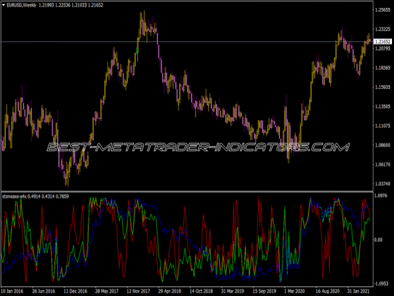Viewport: 394px width, 296px height.
Task: Click the 1.03740 price scale label
Action: pyautogui.click(x=382, y=183)
